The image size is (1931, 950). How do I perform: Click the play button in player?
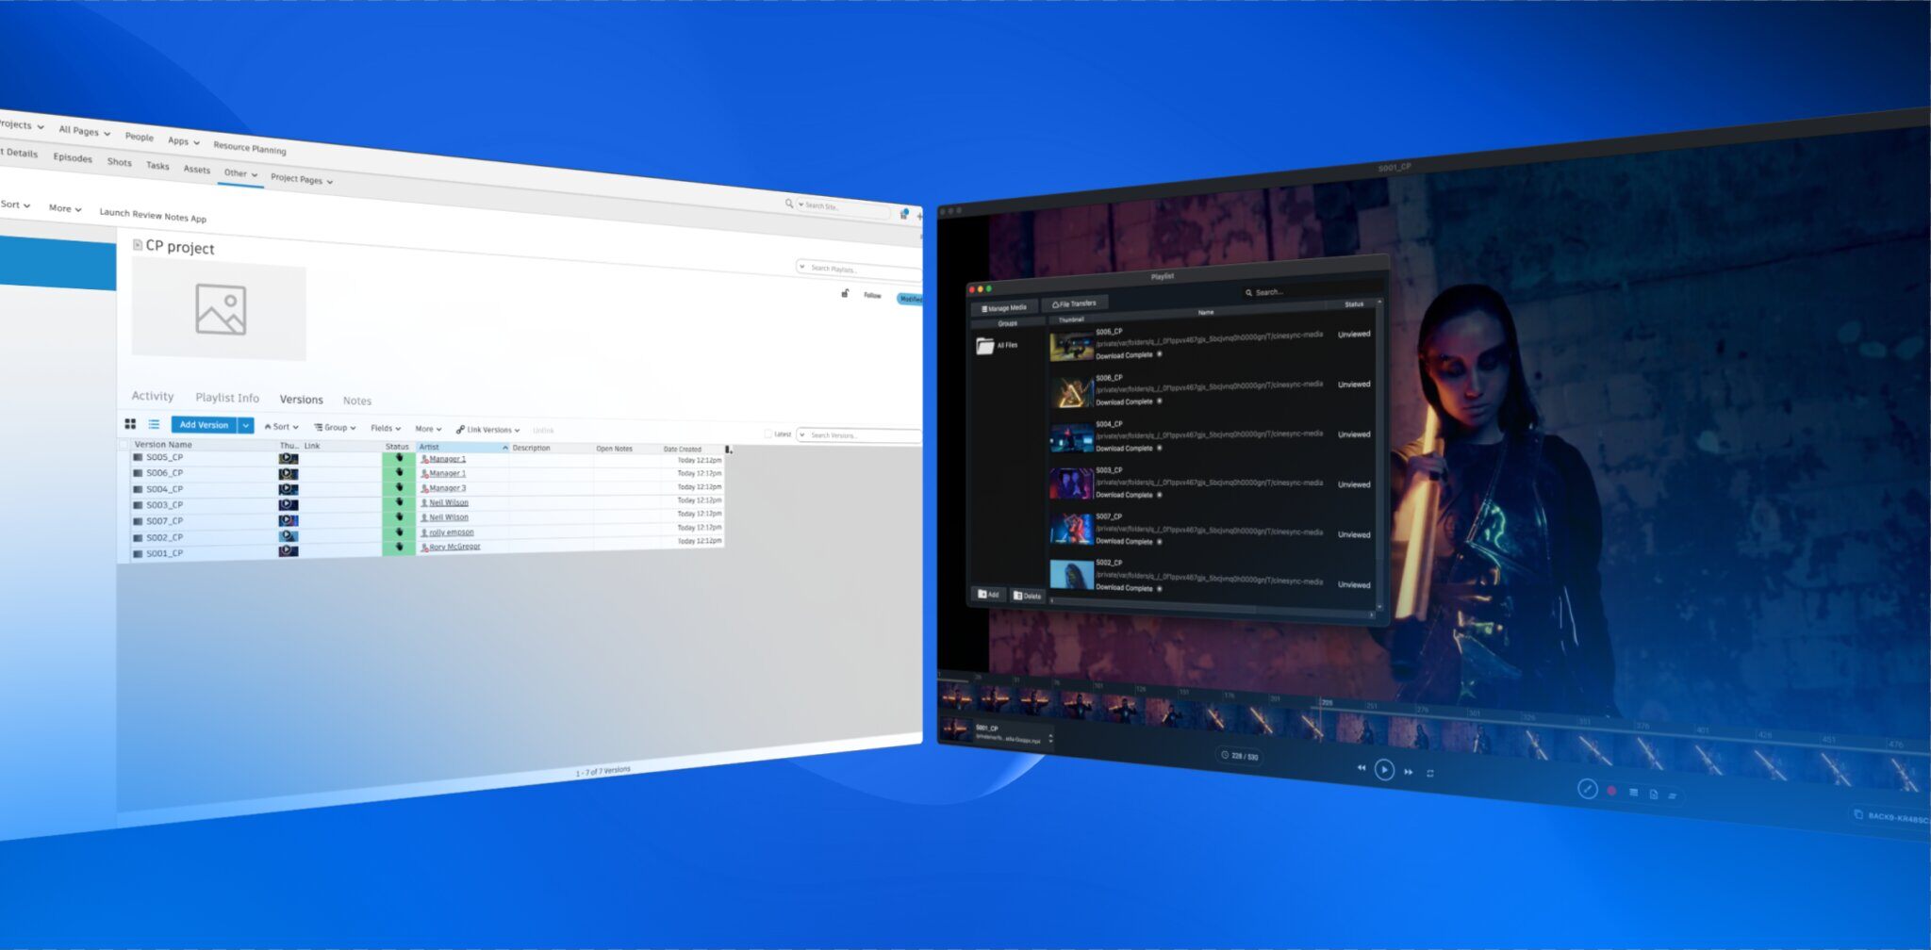1384,770
